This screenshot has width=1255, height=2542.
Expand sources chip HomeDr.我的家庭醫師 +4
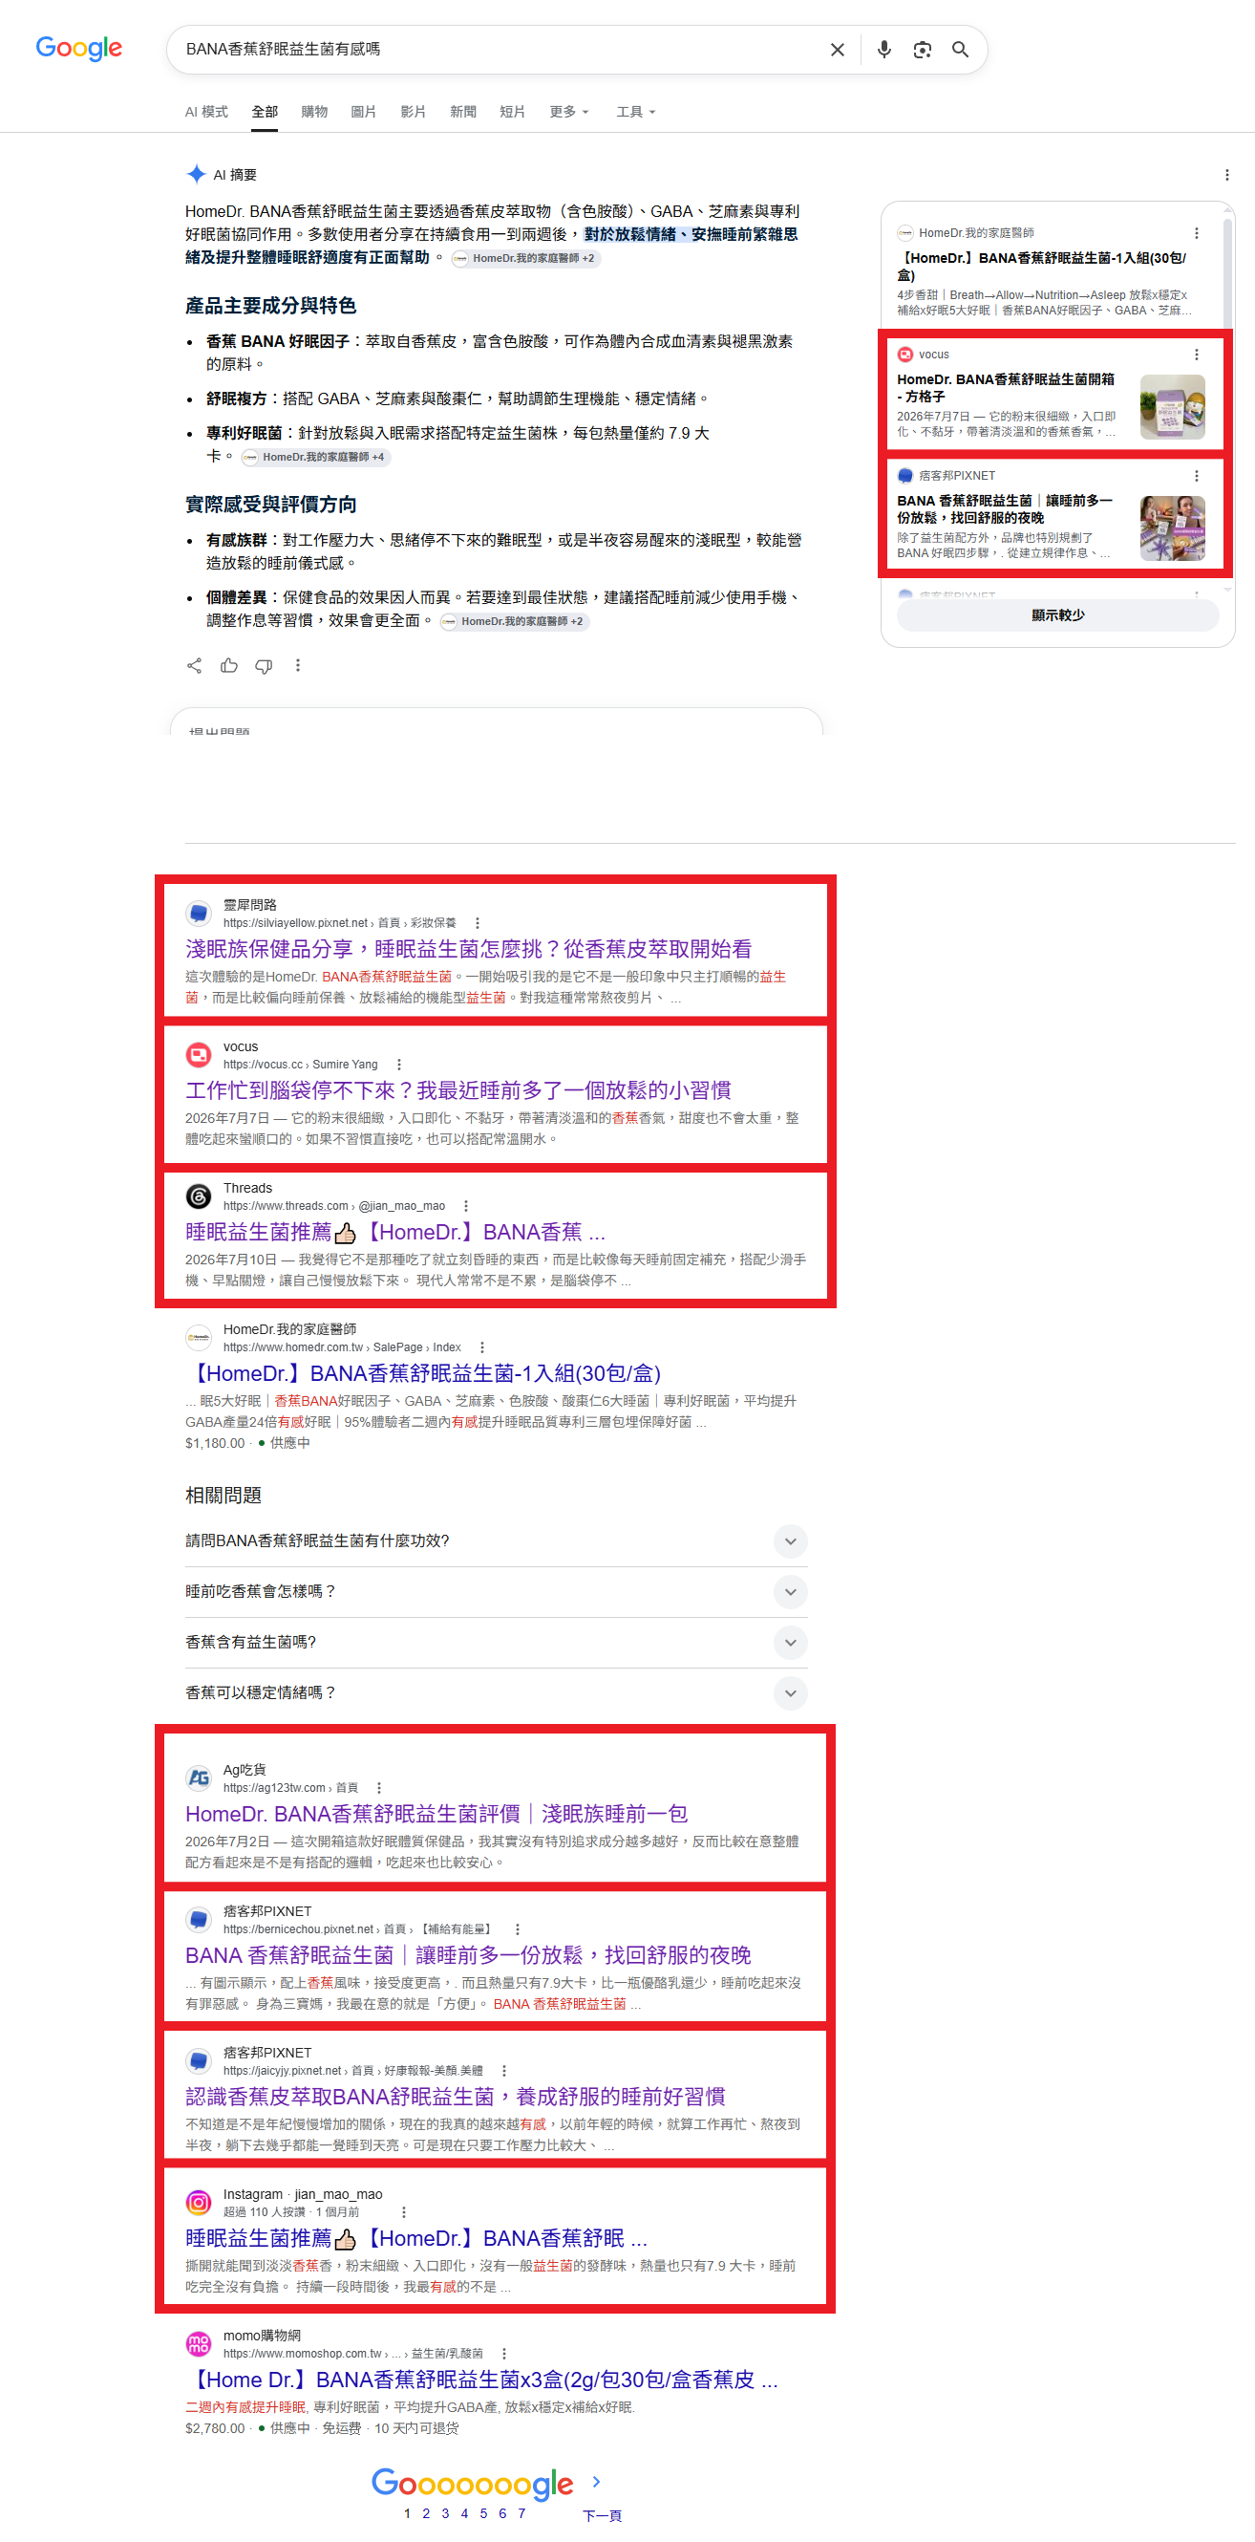pyautogui.click(x=315, y=457)
